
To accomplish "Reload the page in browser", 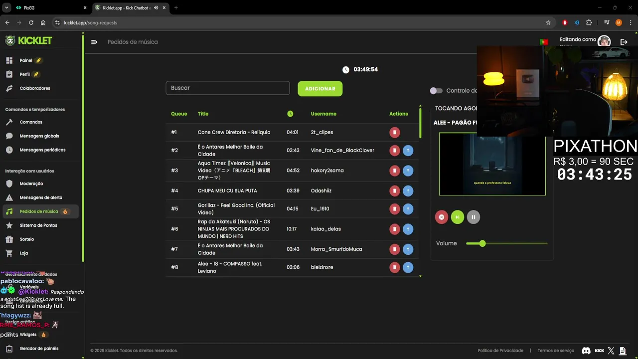I will click(x=31, y=22).
